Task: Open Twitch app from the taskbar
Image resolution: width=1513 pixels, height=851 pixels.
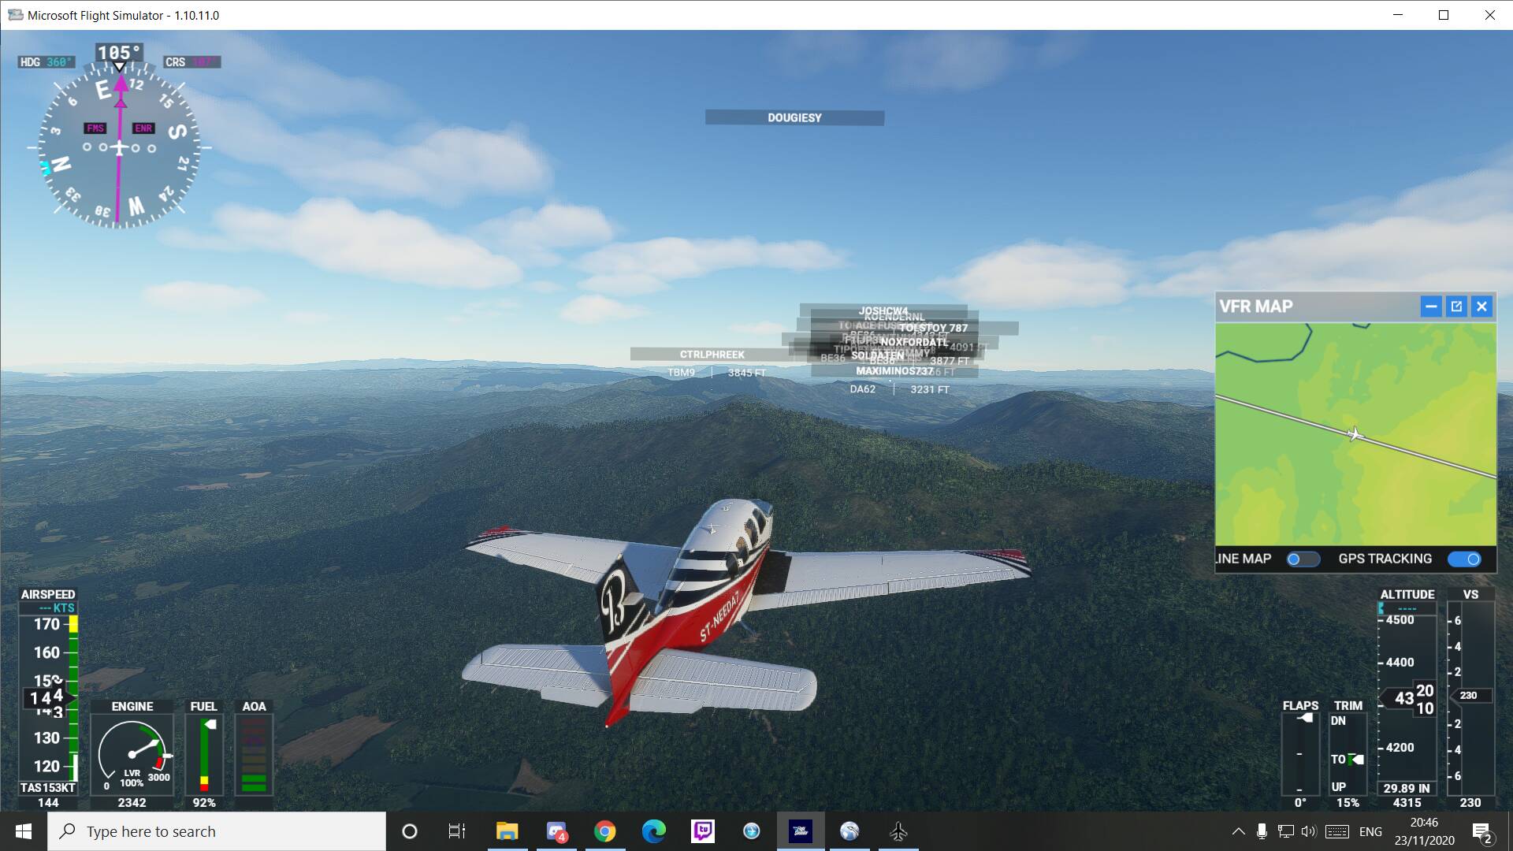Action: [702, 831]
